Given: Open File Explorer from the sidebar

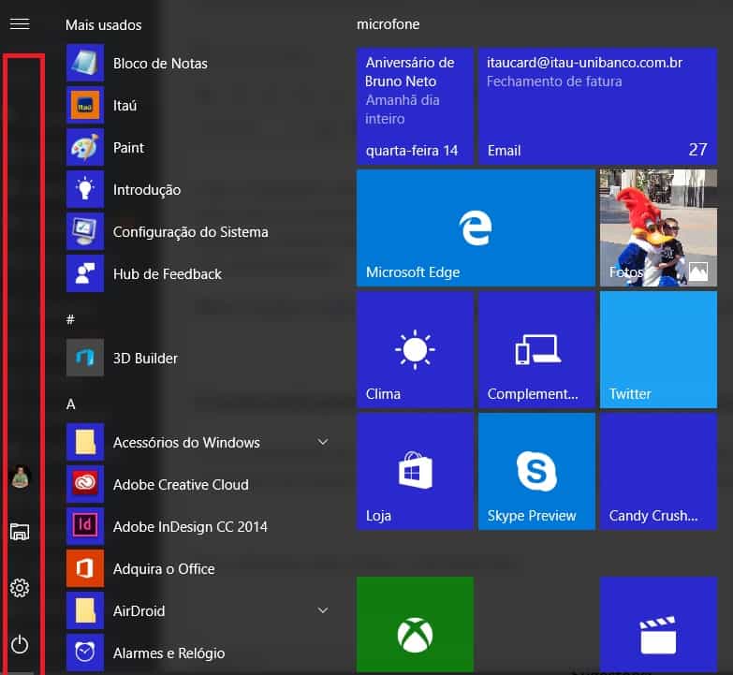Looking at the screenshot, I should (x=20, y=532).
